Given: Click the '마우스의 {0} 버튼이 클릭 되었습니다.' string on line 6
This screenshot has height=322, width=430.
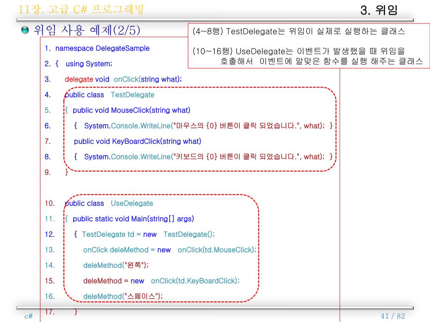Looking at the screenshot, I should click(x=238, y=126).
